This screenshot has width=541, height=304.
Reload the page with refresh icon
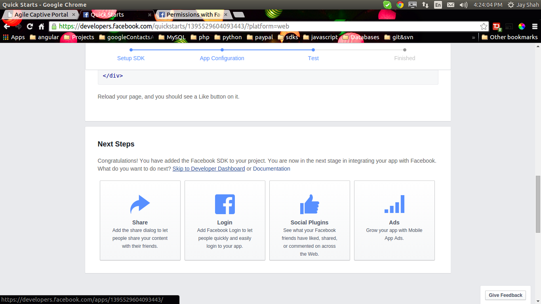(x=30, y=27)
